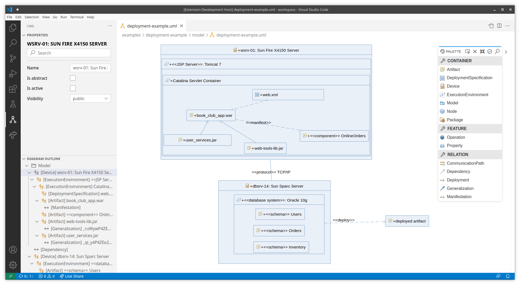Click the palette validate checkmark tool

pos(490,51)
